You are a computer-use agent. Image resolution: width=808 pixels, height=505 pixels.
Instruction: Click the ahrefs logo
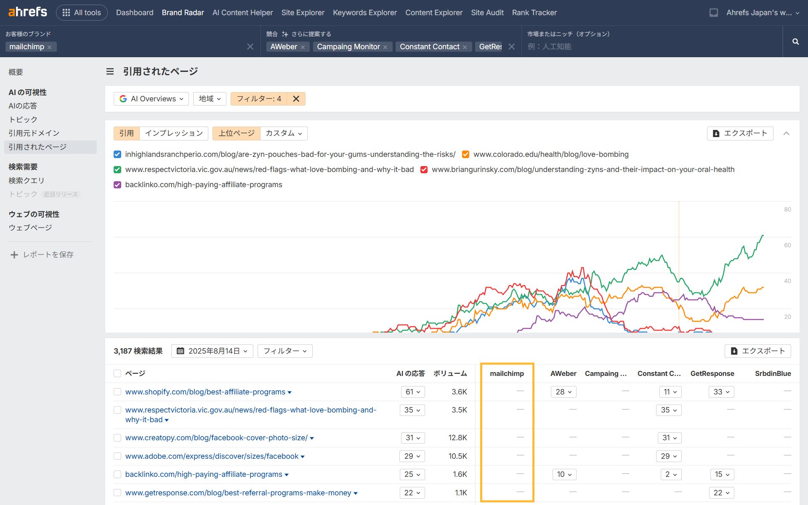[27, 12]
